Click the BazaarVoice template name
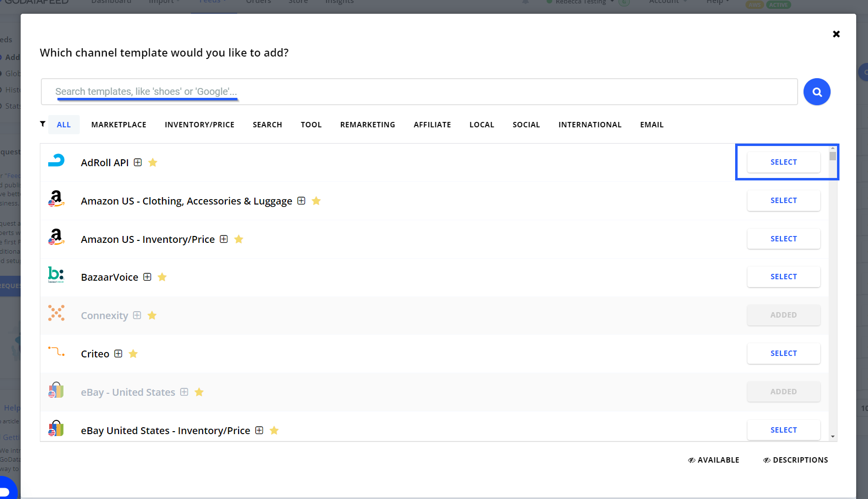 tap(110, 277)
